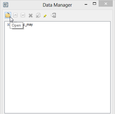The height and width of the screenshot is (114, 115).
Task: Open a data file with folder icon
Action: 8,15
